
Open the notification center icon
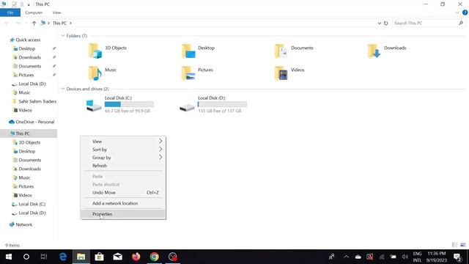(x=457, y=257)
